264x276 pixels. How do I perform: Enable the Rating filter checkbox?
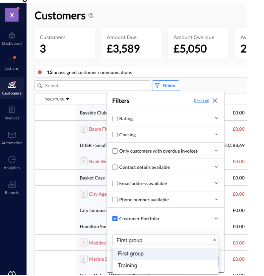(x=115, y=118)
